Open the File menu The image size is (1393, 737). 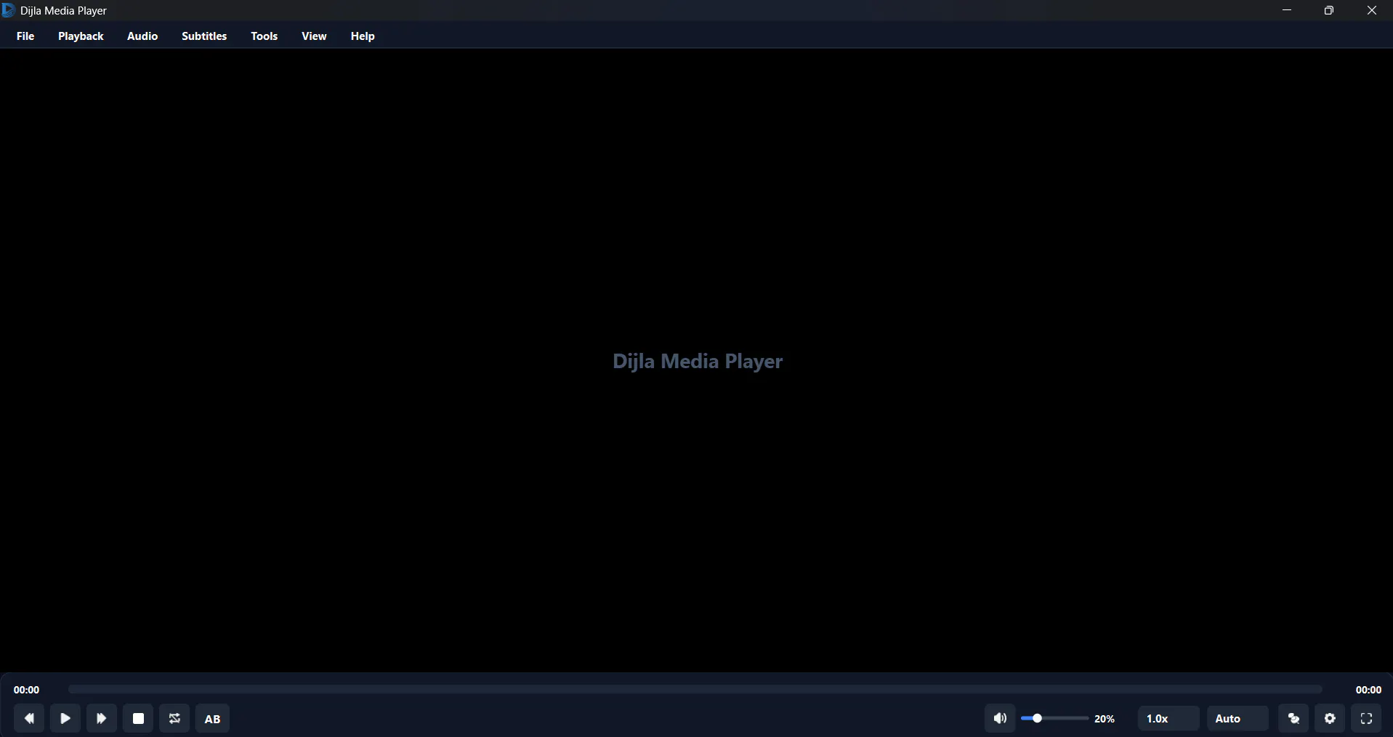tap(25, 36)
